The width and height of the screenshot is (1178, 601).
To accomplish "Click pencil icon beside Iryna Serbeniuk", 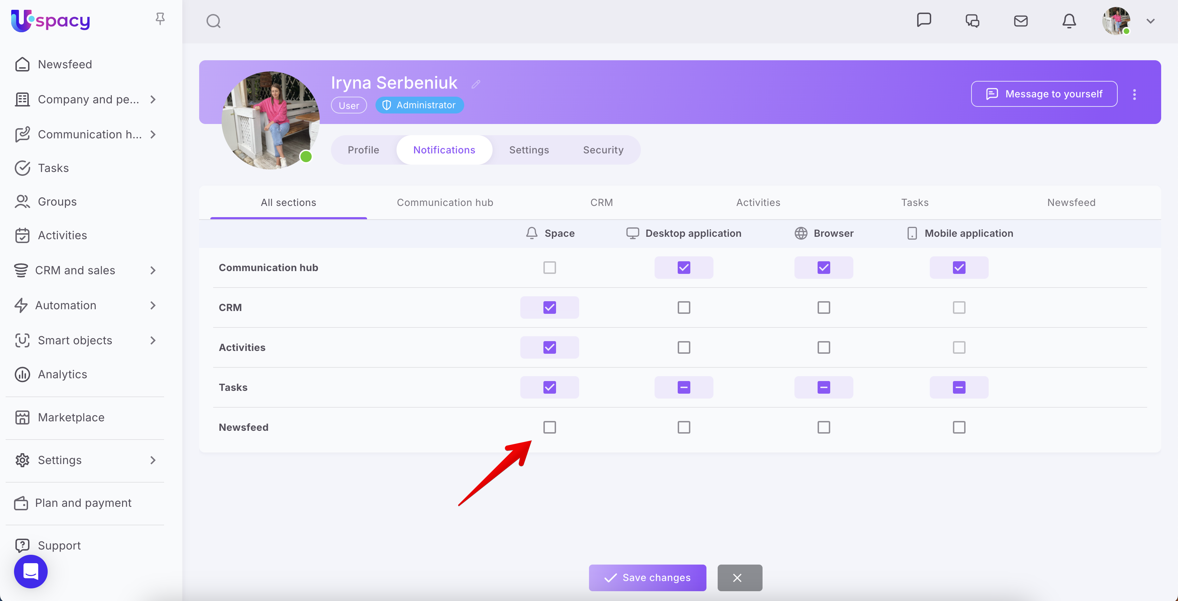I will (476, 84).
